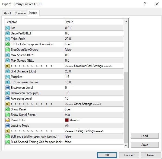The image size is (162, 159).
Task: Select the Other Settings separator text
Action: click(x=83, y=104)
